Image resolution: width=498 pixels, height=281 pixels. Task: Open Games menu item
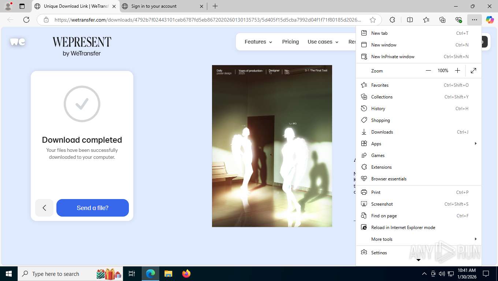(419, 156)
